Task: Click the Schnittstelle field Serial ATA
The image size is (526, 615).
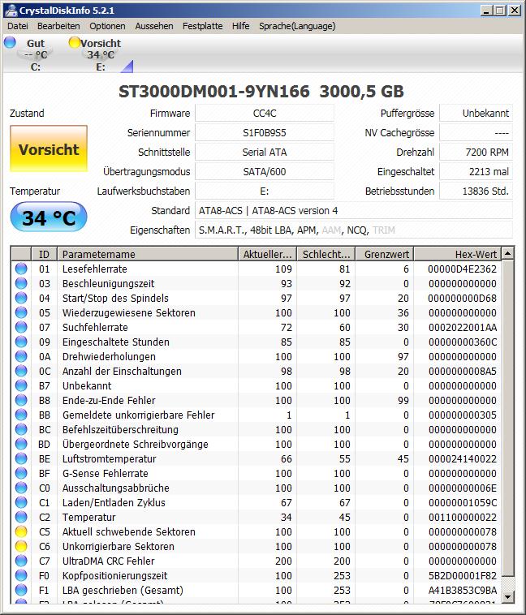Action: 265,153
